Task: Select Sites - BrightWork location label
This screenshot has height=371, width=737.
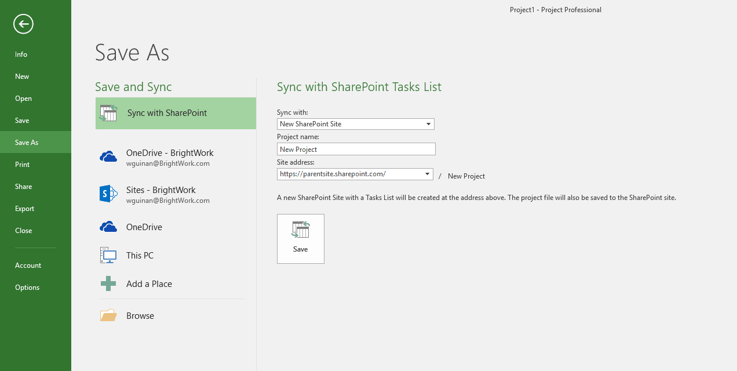Action: click(161, 190)
